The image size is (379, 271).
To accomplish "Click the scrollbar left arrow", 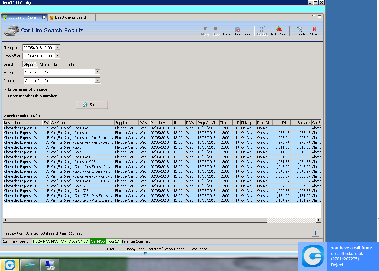I will [5, 220].
